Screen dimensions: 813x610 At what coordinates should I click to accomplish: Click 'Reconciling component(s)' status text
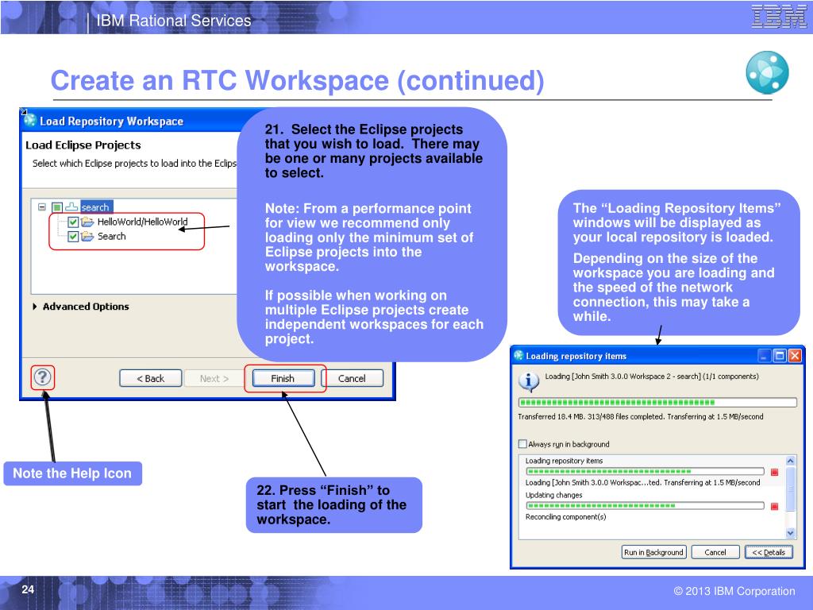[x=565, y=516]
